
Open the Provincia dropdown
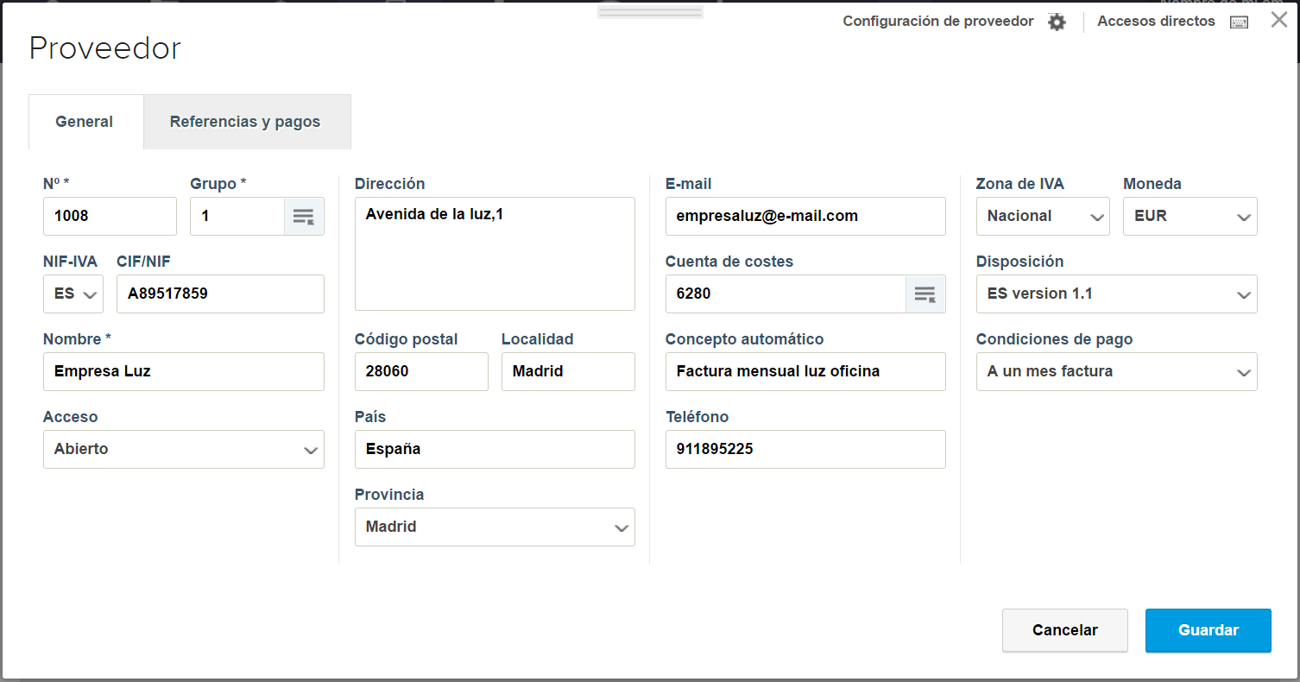pyautogui.click(x=495, y=527)
